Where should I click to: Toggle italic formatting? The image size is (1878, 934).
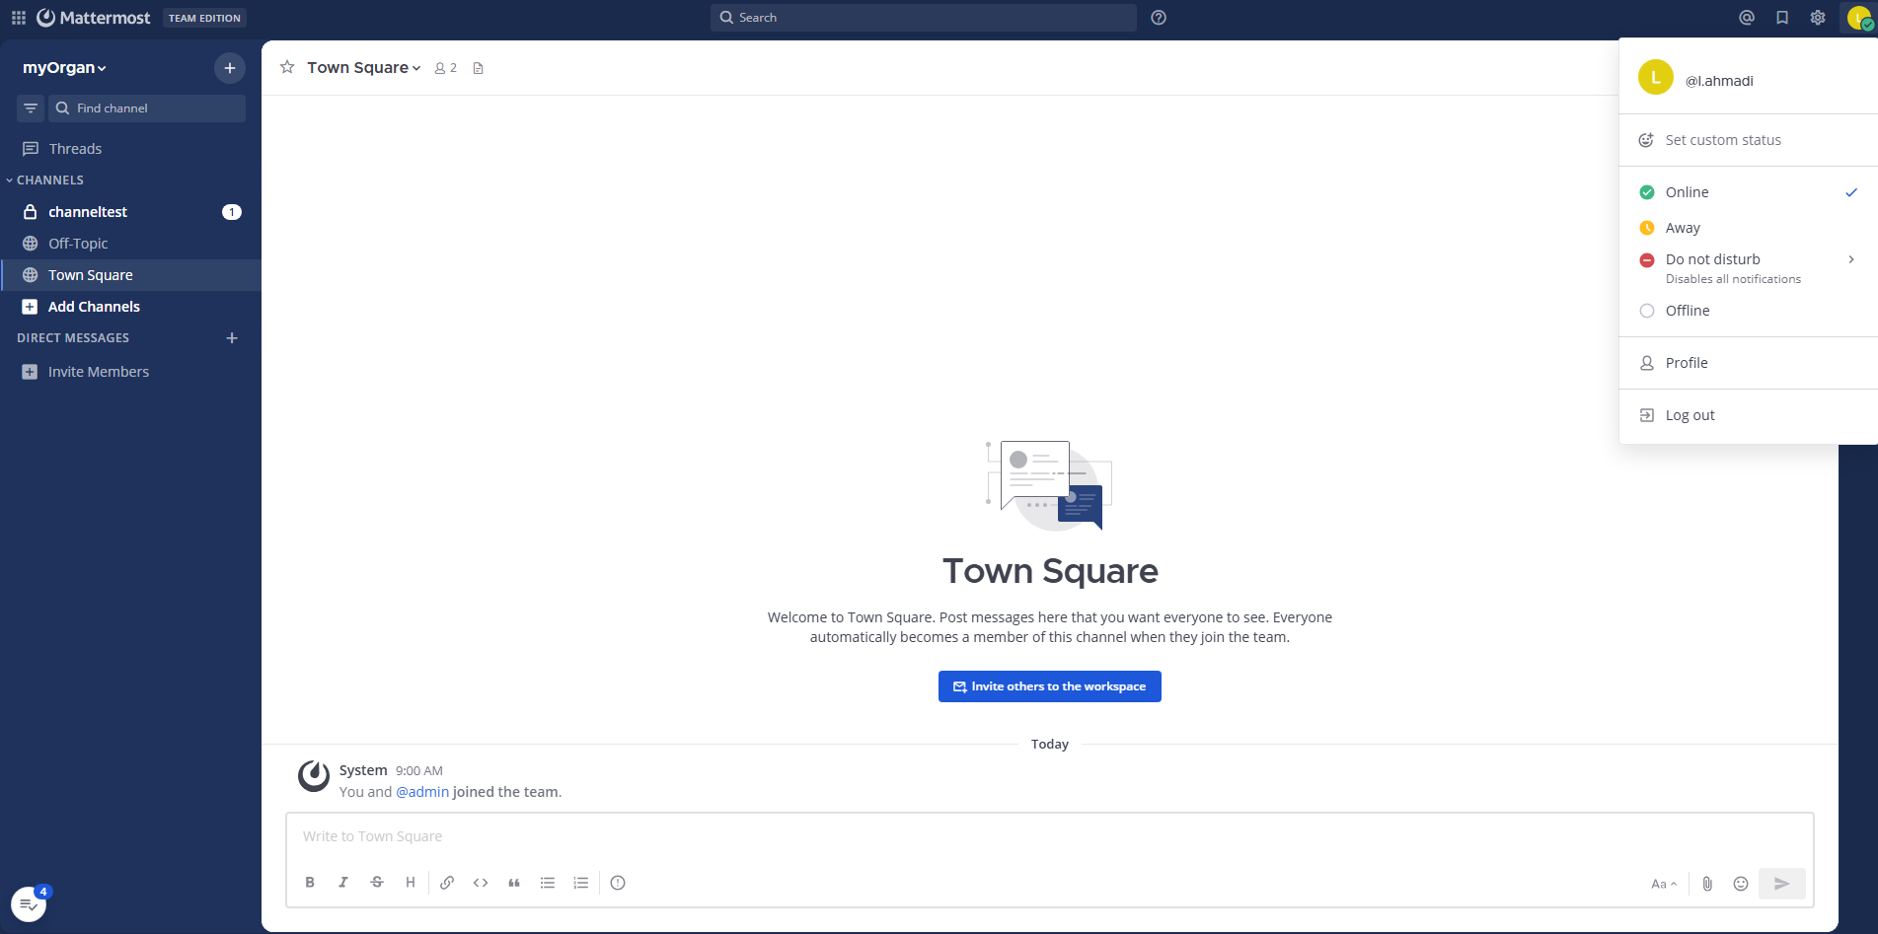[343, 883]
